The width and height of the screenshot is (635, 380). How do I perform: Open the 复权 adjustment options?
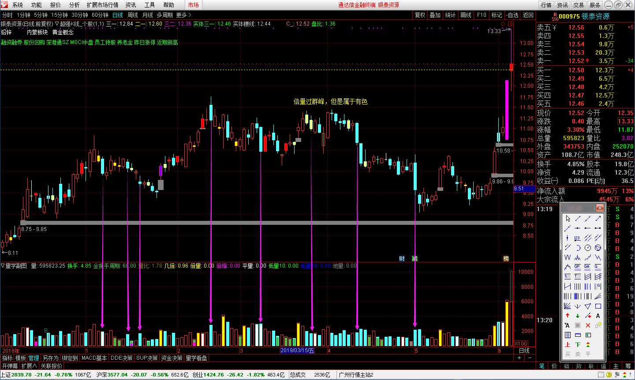point(420,15)
